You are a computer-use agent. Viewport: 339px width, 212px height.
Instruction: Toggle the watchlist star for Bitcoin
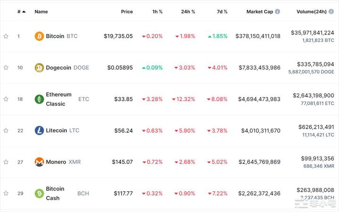click(x=6, y=36)
